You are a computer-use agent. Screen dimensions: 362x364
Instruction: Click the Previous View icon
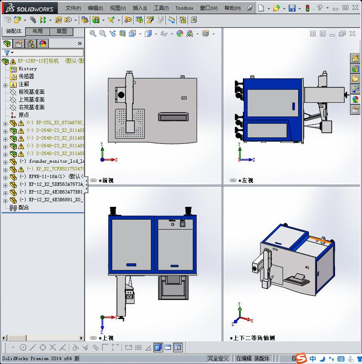[113, 34]
